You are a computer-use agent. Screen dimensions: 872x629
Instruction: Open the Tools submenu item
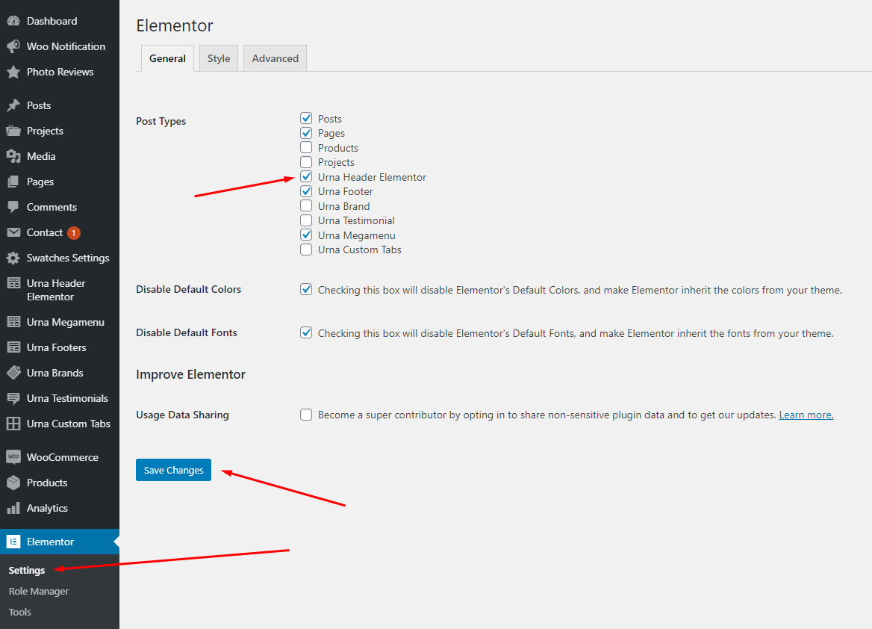20,613
